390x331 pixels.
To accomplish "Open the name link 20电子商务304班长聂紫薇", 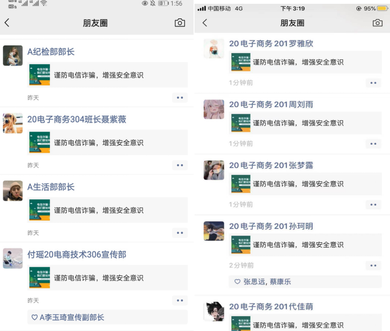I will pyautogui.click(x=77, y=120).
